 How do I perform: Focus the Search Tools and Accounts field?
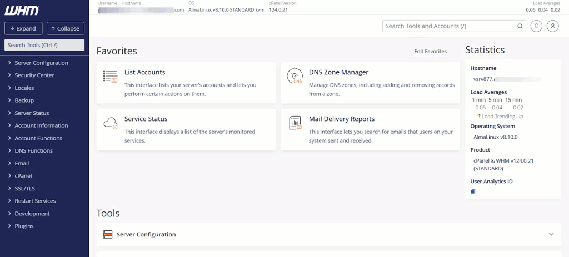click(449, 26)
